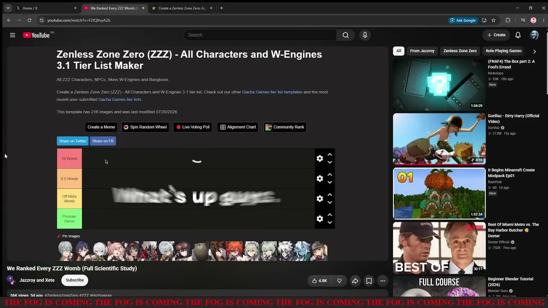Open the Chrome tab search dropdown
Image resolution: width=548 pixels, height=308 pixels.
click(8, 8)
